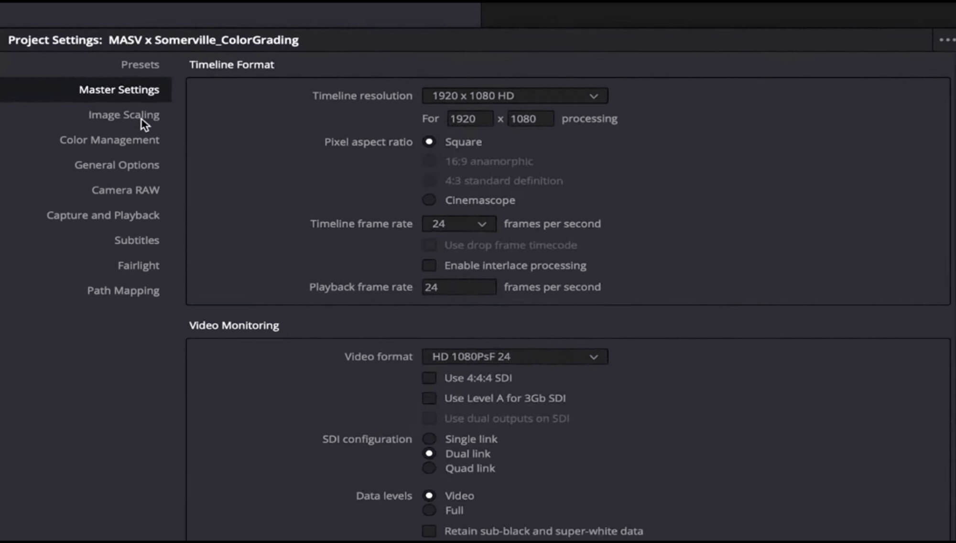Open Subtitles settings panel
The height and width of the screenshot is (543, 956).
click(x=137, y=239)
